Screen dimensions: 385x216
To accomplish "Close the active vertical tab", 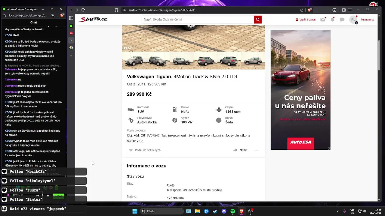I will pyautogui.click(x=71, y=40).
